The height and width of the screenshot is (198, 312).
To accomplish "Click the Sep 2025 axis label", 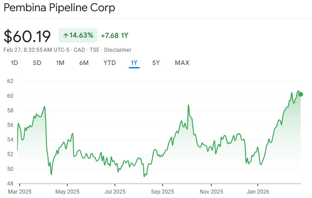I will tap(162, 192).
